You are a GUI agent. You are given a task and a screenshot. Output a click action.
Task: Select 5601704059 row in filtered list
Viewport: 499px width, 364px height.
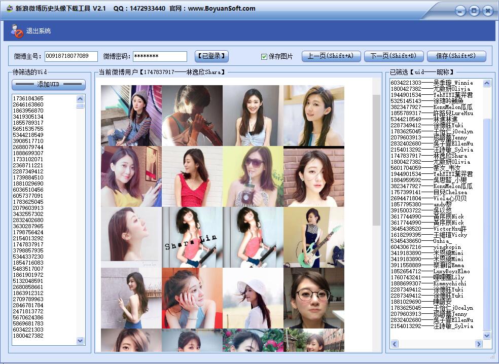pyautogui.click(x=425, y=168)
